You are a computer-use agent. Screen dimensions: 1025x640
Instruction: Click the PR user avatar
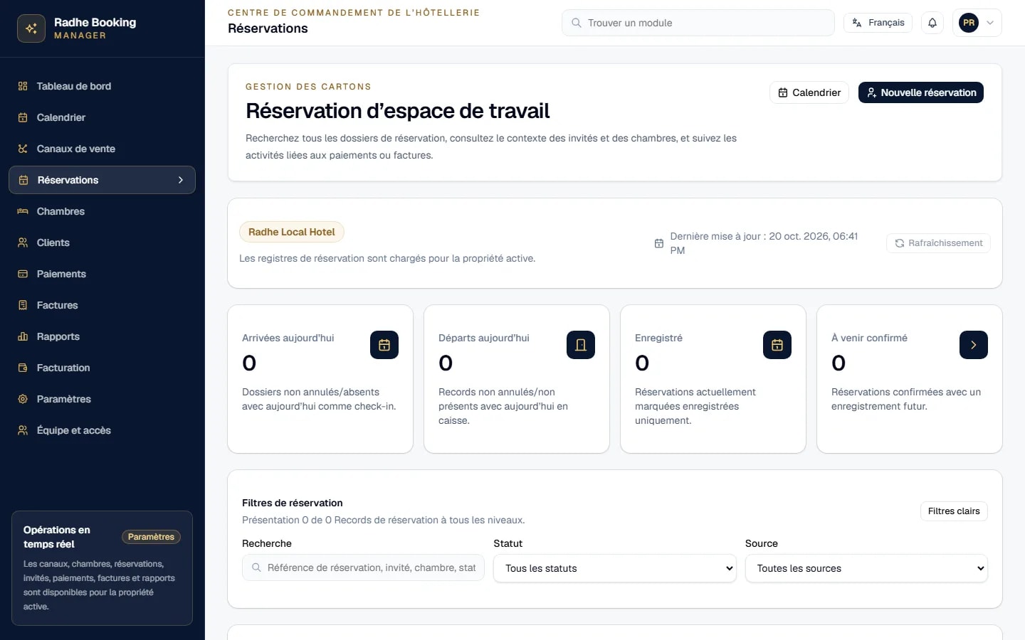pos(969,23)
